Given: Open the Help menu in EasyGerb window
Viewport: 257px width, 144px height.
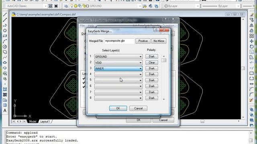Looking at the screenshot, I should click(x=91, y=26).
